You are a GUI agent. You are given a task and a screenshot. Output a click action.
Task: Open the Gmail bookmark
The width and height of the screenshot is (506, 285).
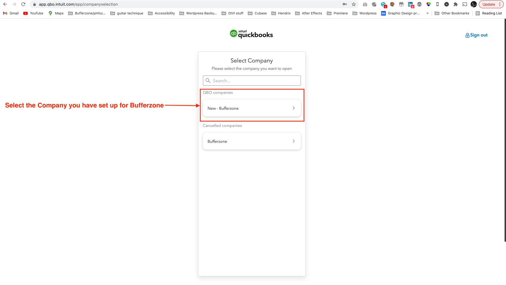(11, 13)
